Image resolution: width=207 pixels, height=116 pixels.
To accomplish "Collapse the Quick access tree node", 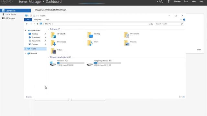I will coord(26,30).
